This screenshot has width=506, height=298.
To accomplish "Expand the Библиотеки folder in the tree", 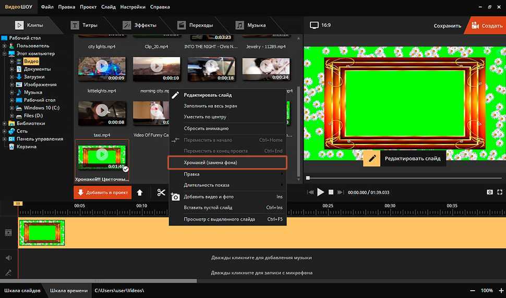I will click(x=5, y=124).
